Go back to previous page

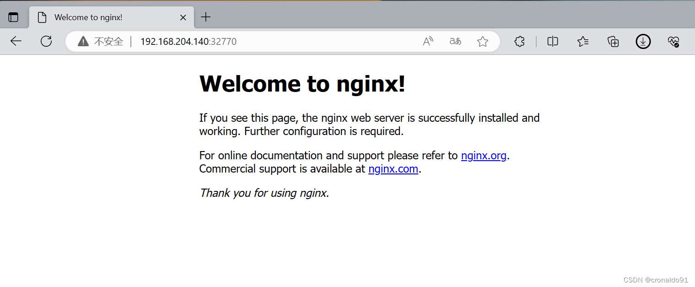click(x=16, y=41)
